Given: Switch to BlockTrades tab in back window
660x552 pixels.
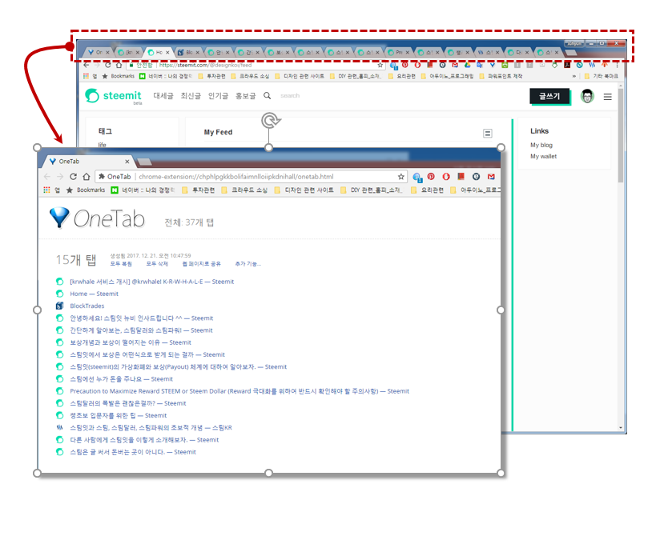Looking at the screenshot, I should 188,52.
